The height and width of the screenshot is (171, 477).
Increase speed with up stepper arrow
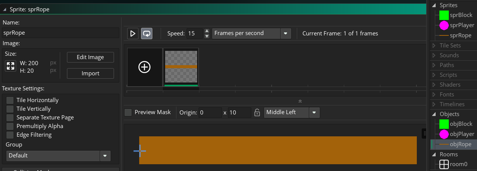pos(207,31)
